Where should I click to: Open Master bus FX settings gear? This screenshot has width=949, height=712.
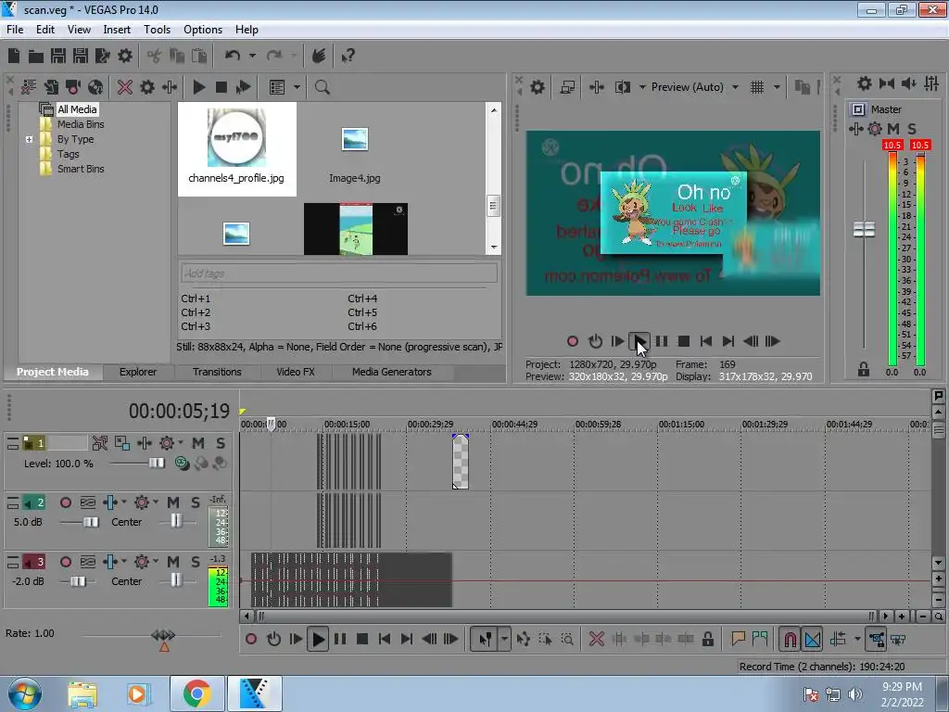[865, 83]
